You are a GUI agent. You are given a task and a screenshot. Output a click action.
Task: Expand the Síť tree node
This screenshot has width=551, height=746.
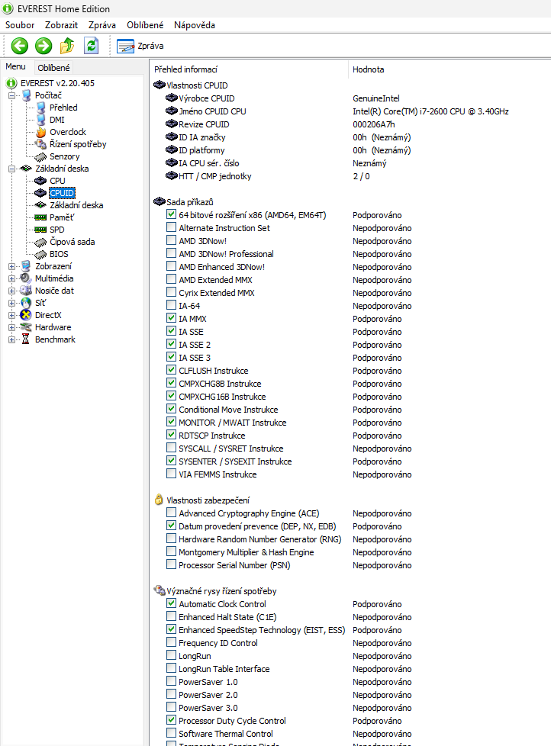tap(12, 303)
